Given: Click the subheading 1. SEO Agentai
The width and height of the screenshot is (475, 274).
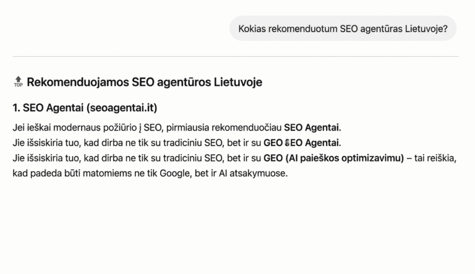Looking at the screenshot, I should point(48,108).
